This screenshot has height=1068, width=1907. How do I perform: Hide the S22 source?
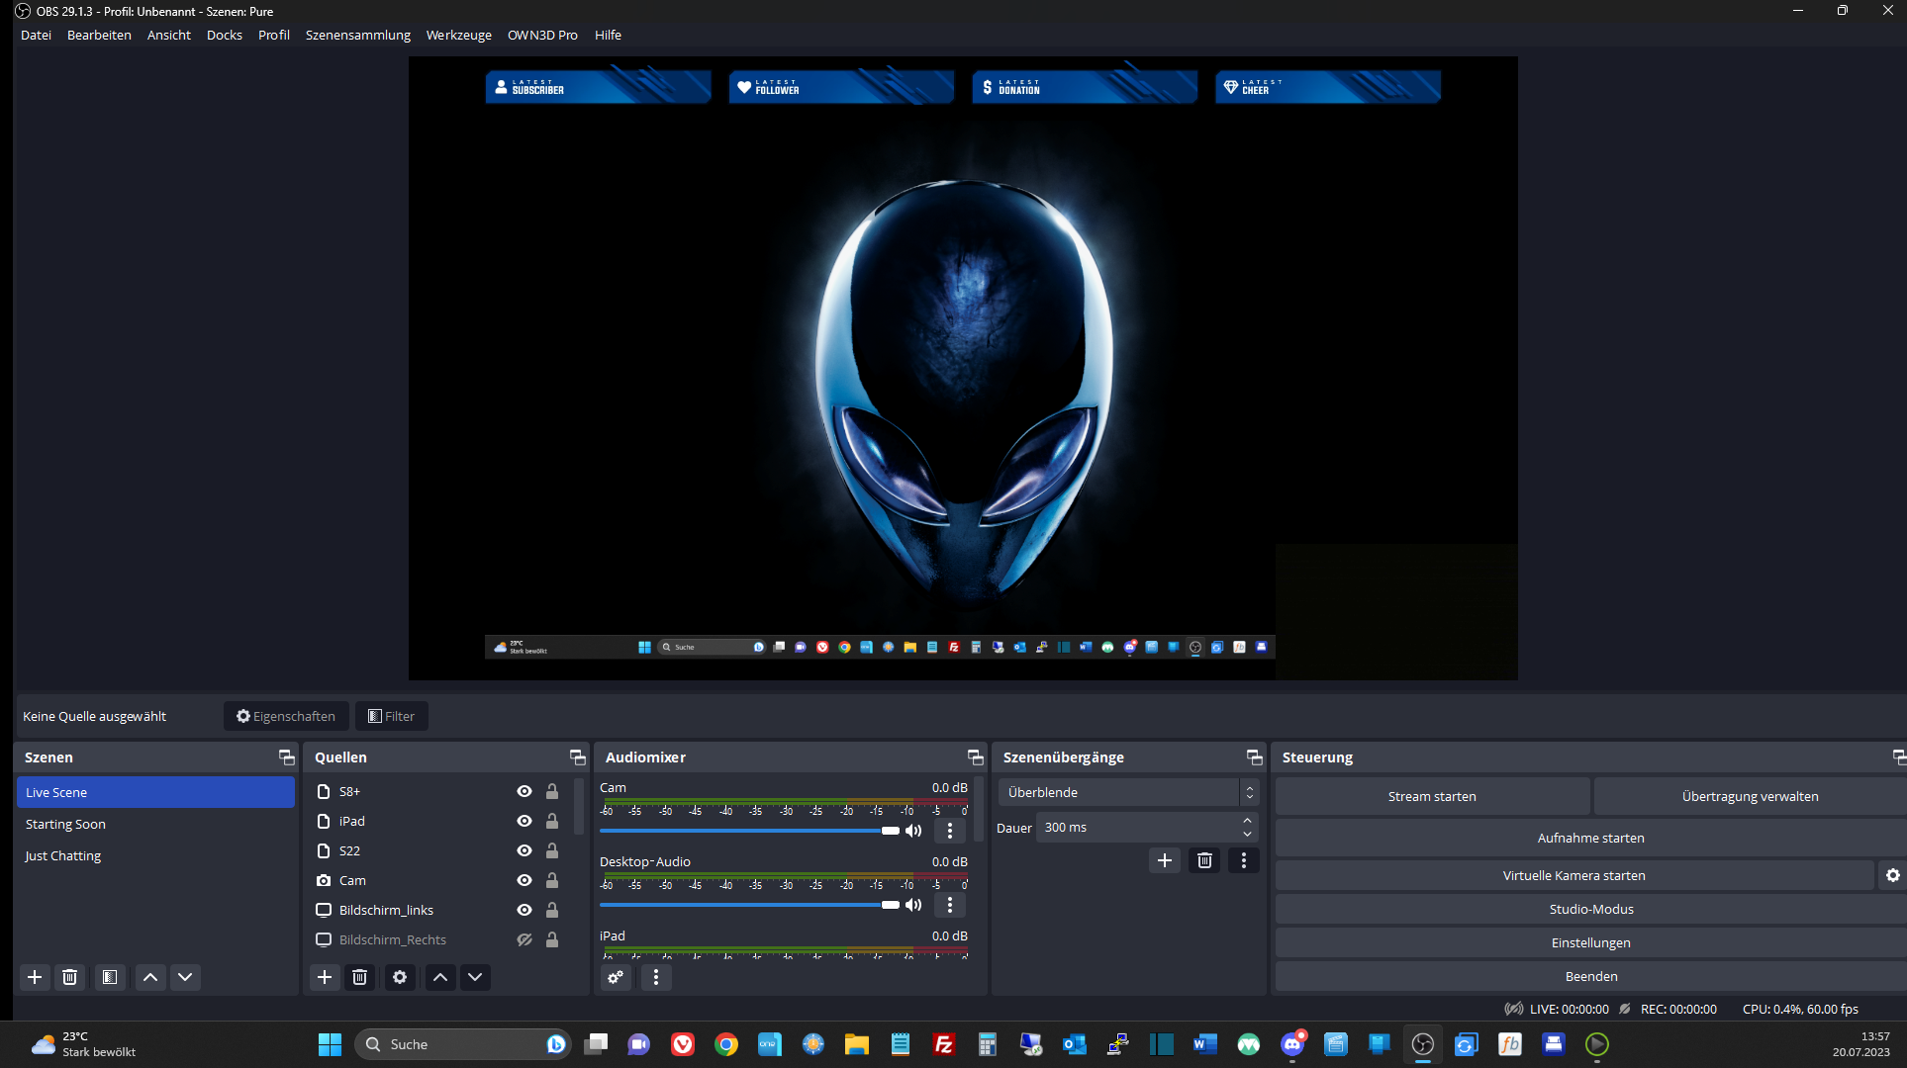[524, 850]
